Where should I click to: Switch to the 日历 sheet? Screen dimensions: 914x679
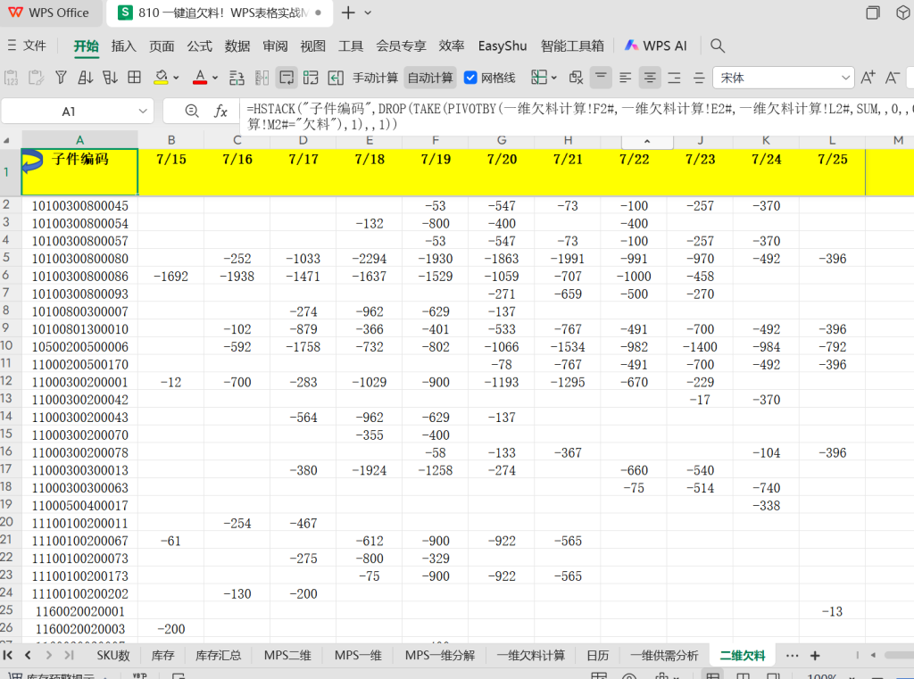tap(597, 655)
